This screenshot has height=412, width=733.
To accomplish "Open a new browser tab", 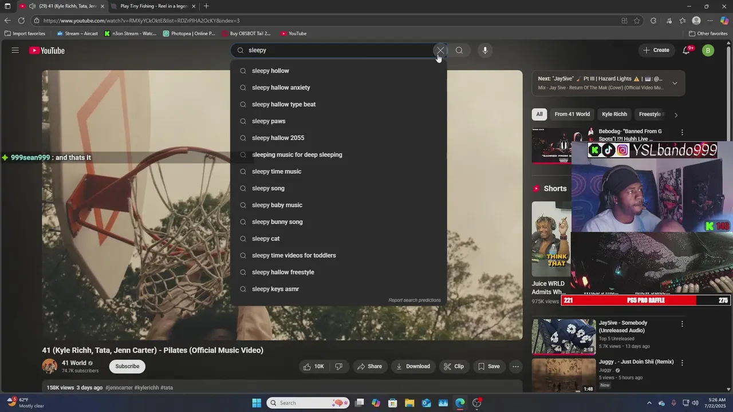I will [x=206, y=6].
